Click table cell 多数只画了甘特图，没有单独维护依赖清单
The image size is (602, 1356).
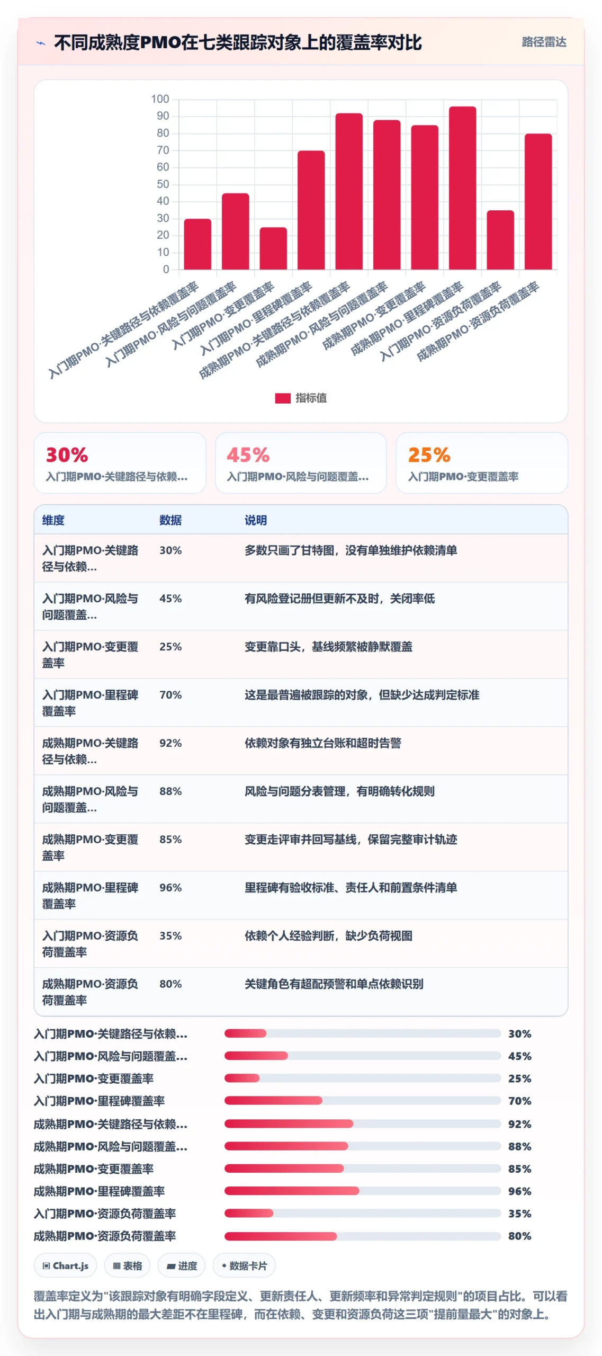(x=351, y=550)
